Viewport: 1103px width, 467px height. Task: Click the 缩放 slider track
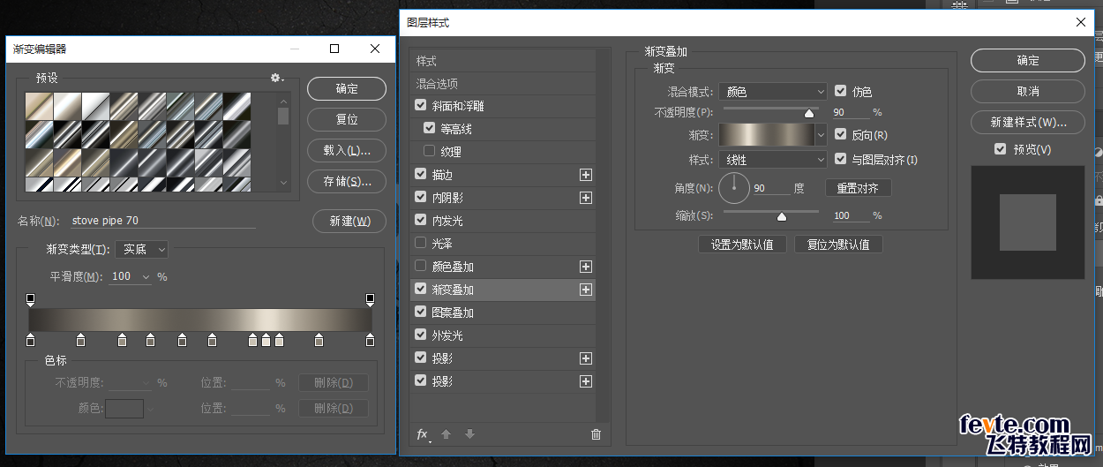(x=772, y=212)
